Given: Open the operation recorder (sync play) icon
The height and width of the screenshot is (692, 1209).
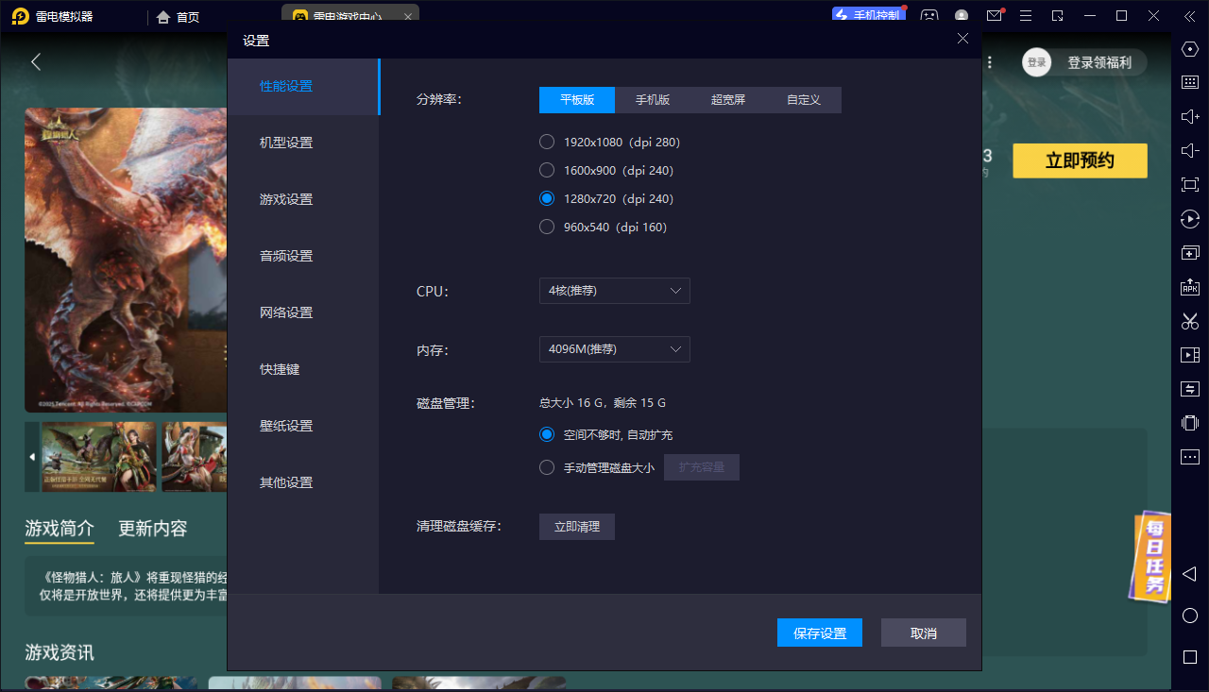Looking at the screenshot, I should [x=1190, y=219].
